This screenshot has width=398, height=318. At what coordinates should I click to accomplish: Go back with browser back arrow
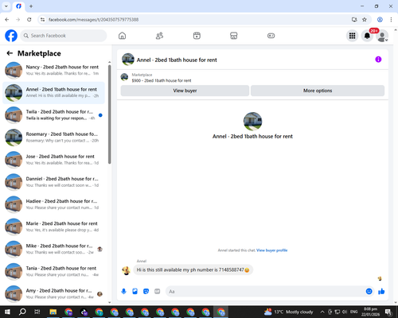click(7, 20)
